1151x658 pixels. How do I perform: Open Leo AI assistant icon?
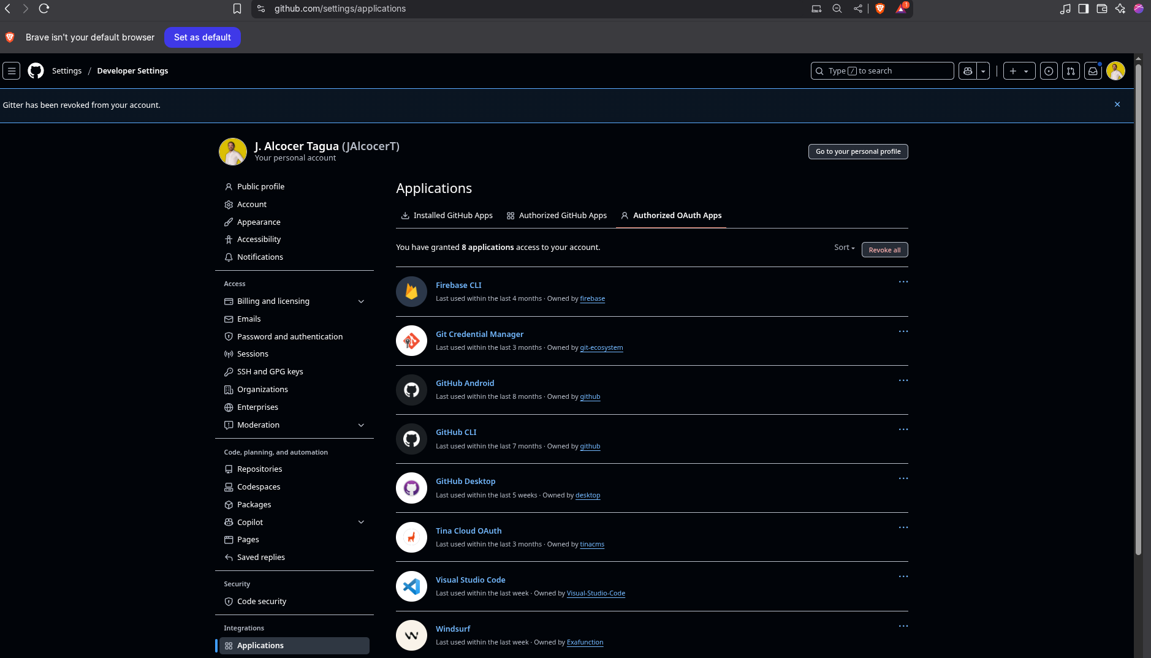(x=1120, y=9)
